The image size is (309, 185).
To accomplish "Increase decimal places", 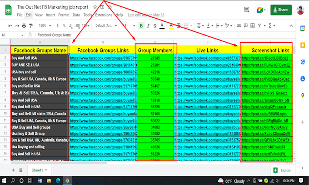I will click(78, 26).
